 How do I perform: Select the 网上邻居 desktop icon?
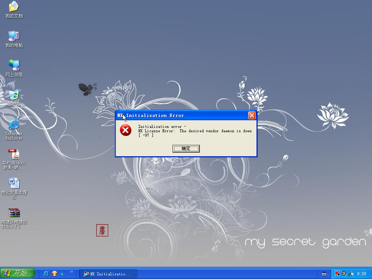[x=14, y=69]
